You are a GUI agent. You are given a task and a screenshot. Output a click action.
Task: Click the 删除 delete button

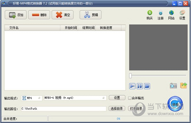click(x=39, y=15)
